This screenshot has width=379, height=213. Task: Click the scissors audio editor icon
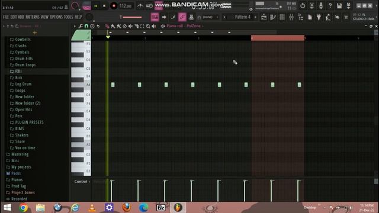(x=312, y=5)
